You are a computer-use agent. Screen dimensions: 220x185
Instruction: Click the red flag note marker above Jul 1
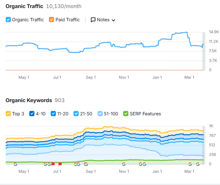(60, 164)
